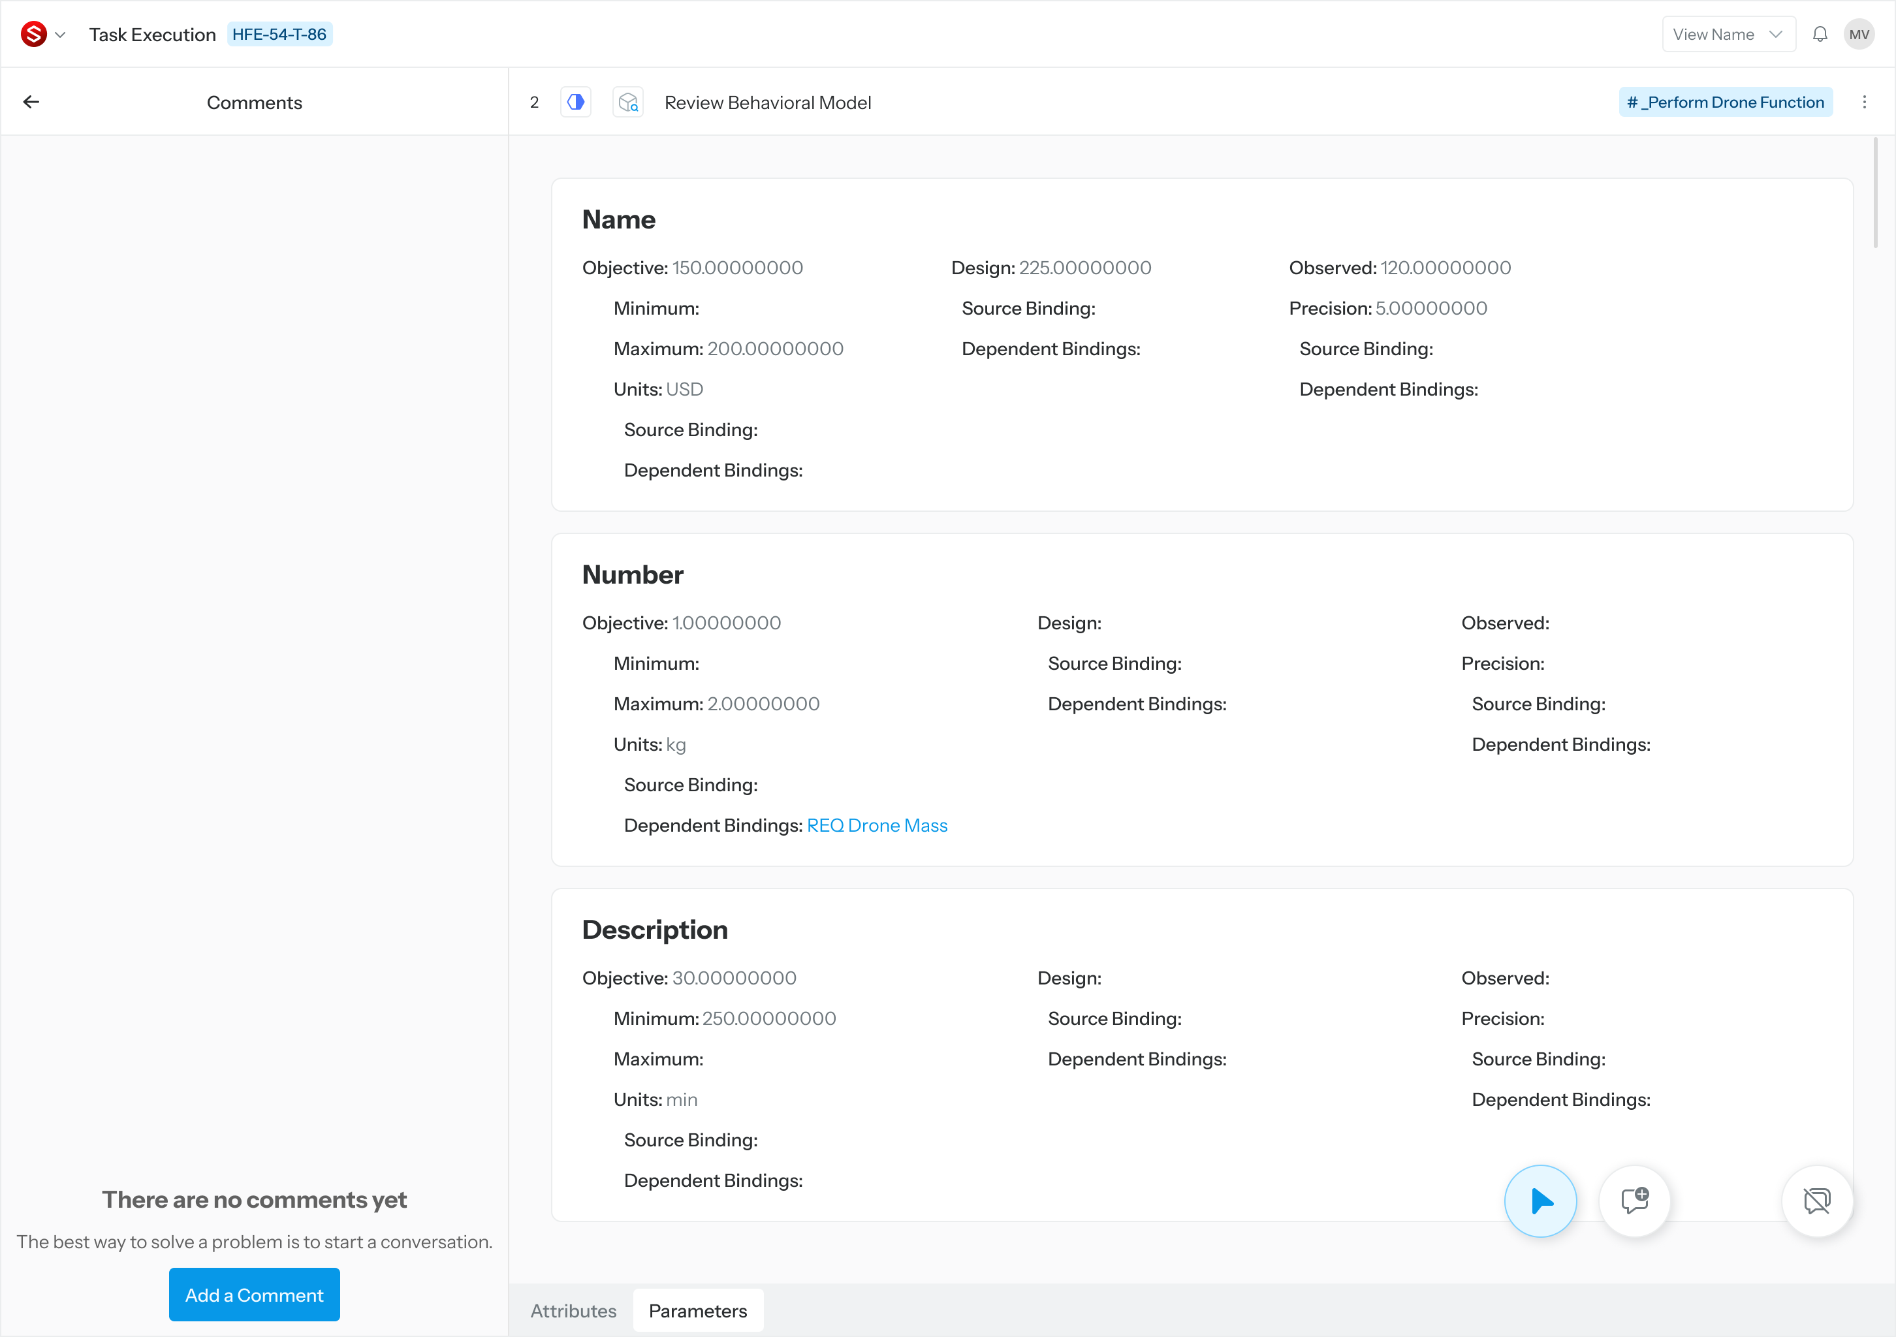Open the notifications bell

point(1820,34)
